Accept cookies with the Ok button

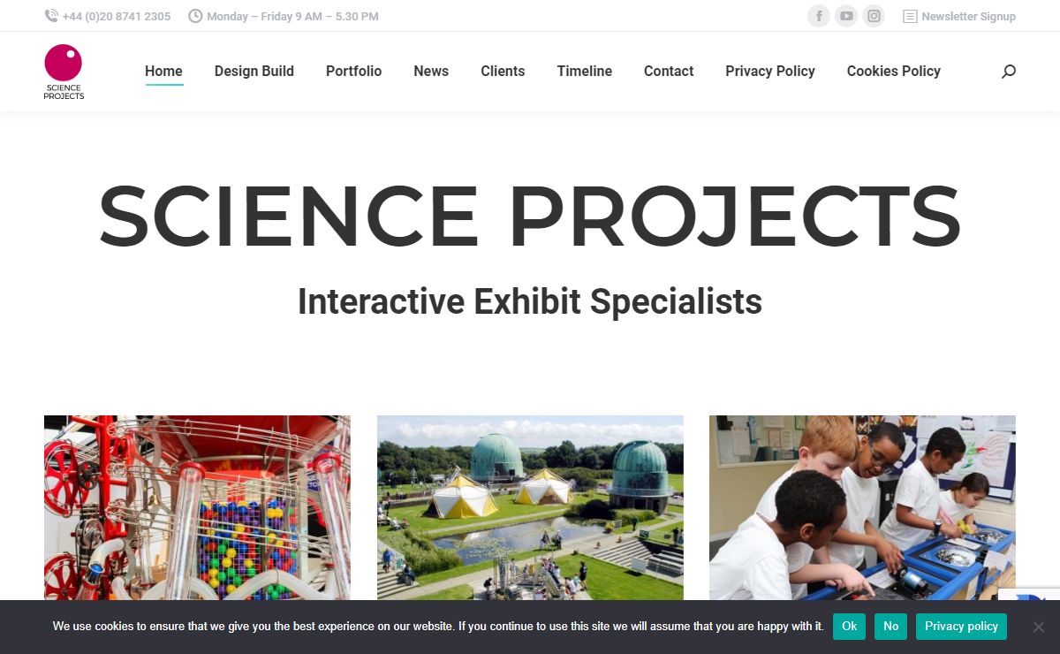(849, 626)
